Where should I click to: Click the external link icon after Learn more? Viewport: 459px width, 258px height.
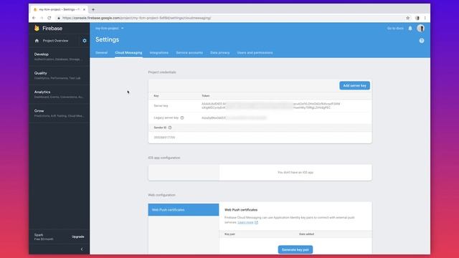point(257,222)
